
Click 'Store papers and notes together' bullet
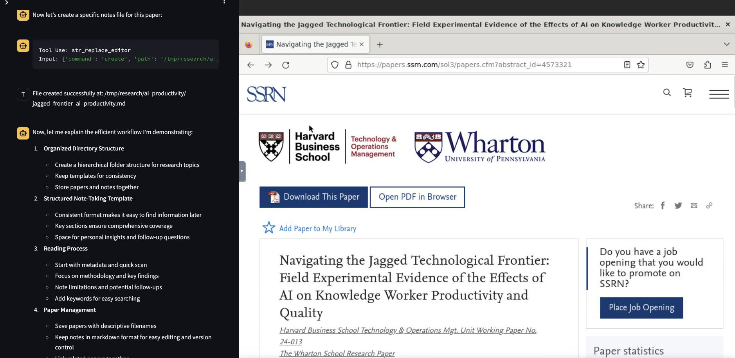97,187
